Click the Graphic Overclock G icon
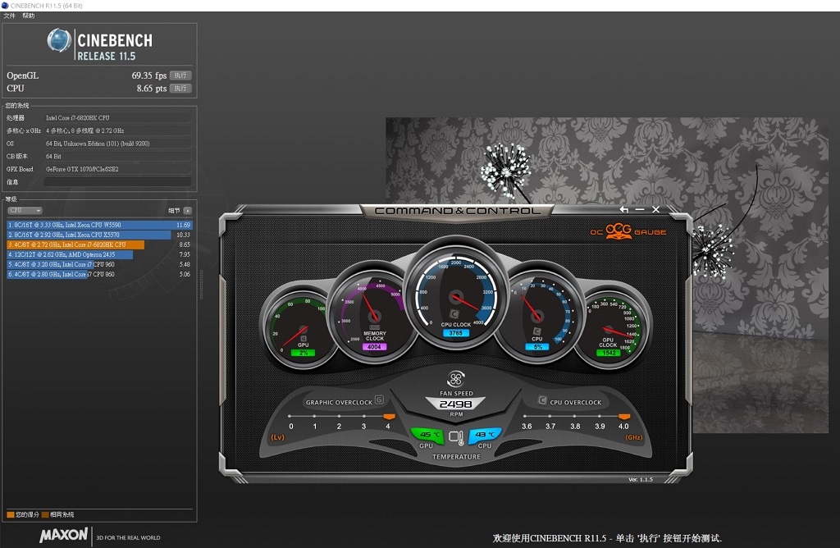 [379, 400]
